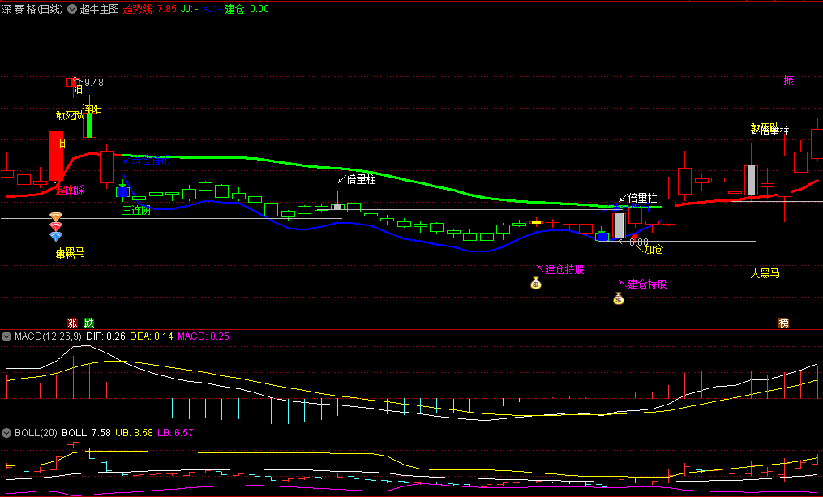This screenshot has width=823, height=497.
Task: Select the red diamond marker icon
Action: pyautogui.click(x=56, y=226)
